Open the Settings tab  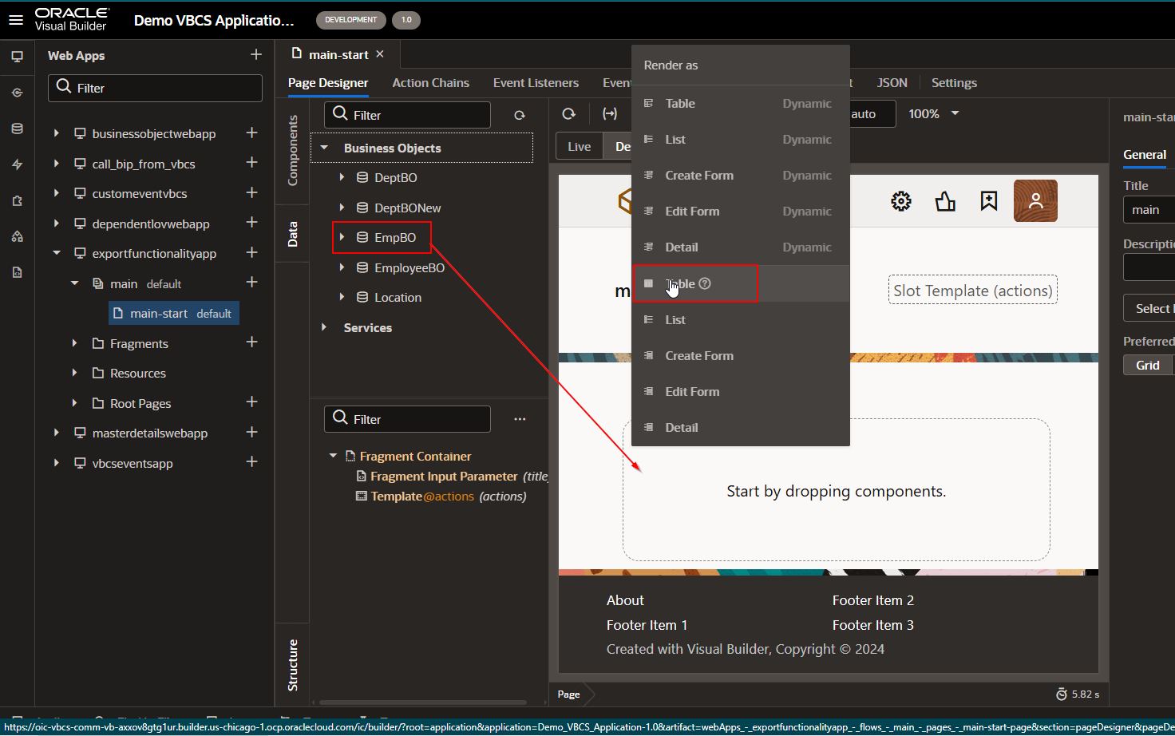[x=954, y=82]
